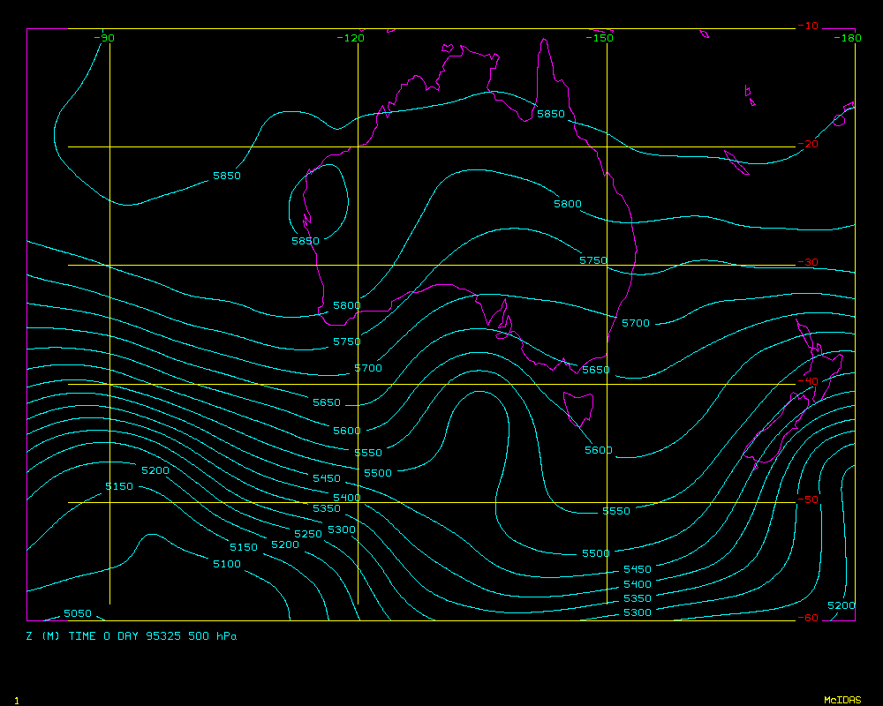Select the -90 longitude label

[104, 38]
